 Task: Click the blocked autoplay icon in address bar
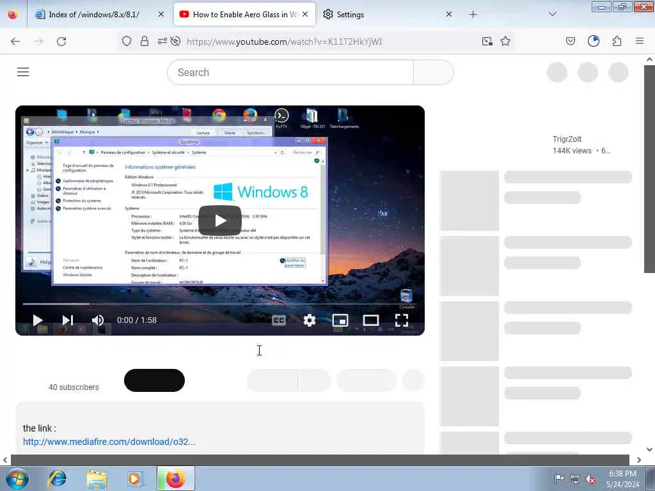[175, 41]
